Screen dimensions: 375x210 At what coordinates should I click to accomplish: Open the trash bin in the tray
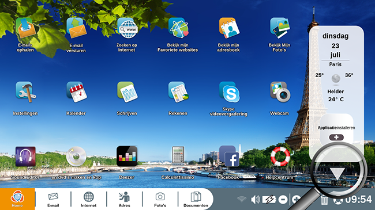[324, 200]
